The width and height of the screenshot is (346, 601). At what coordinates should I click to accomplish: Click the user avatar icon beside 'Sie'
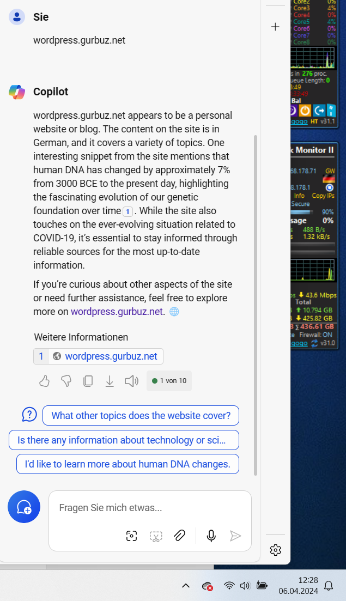coord(17,17)
